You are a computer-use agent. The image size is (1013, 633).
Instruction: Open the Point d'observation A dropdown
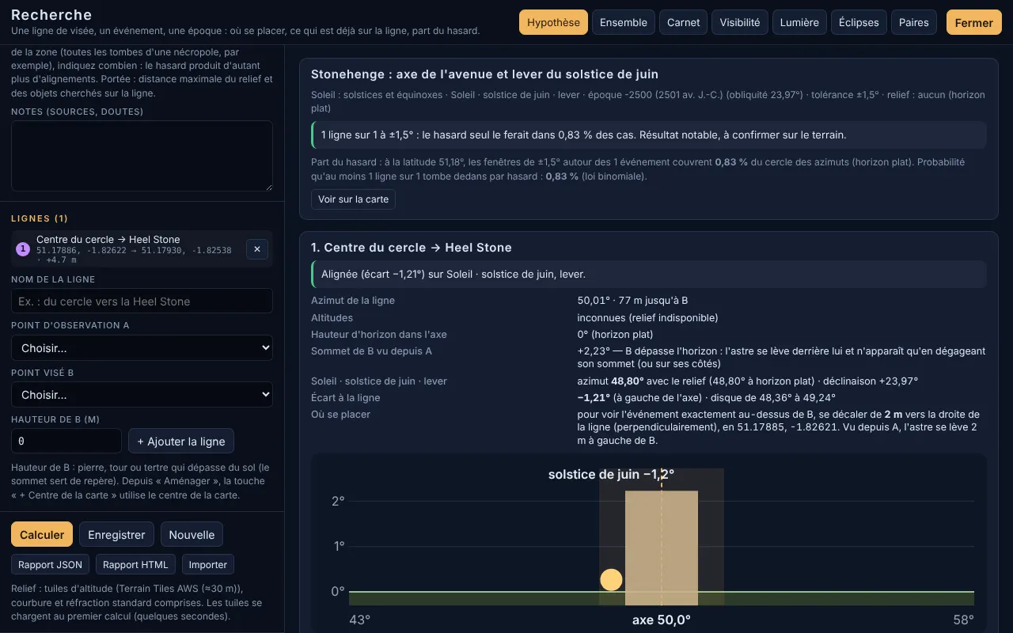[x=142, y=347]
